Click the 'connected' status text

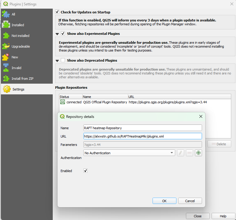tap(74, 102)
